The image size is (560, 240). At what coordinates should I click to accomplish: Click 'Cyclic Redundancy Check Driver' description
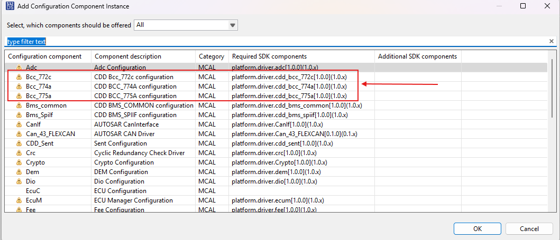pos(139,153)
